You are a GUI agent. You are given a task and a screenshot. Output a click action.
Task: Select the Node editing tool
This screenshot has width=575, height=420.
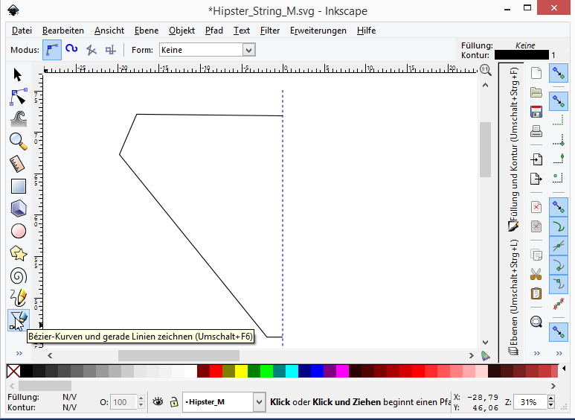tap(18, 97)
